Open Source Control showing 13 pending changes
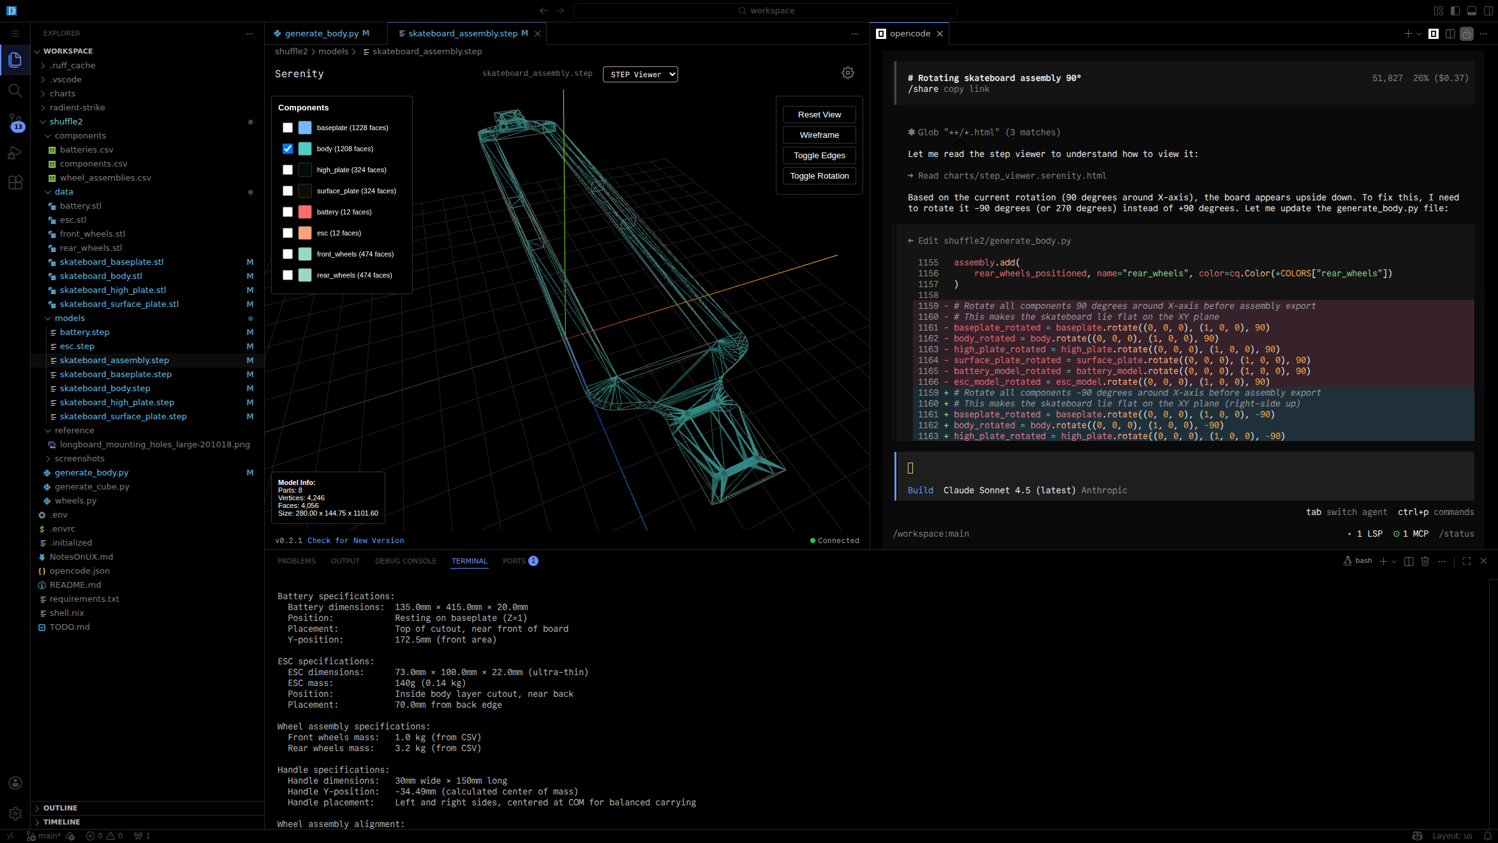Viewport: 1498px width, 843px height. (15, 121)
